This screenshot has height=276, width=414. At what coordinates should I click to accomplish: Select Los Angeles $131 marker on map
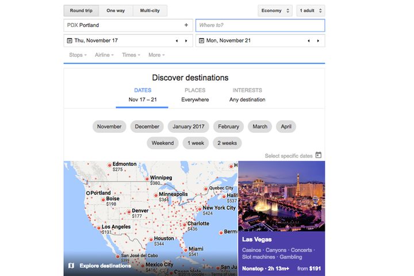click(x=99, y=228)
